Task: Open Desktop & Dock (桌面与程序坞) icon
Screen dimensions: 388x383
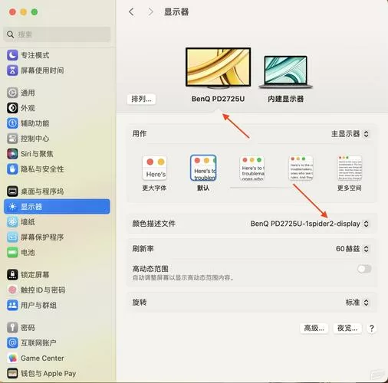Action: (12, 191)
